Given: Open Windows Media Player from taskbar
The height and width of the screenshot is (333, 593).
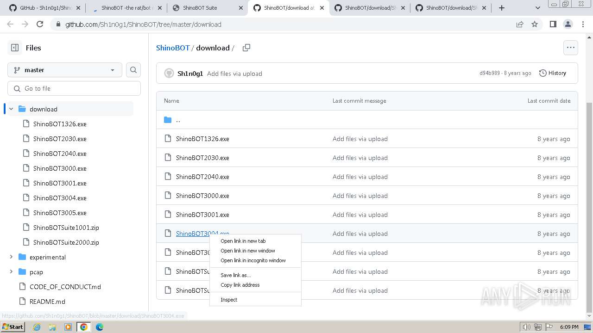Looking at the screenshot, I should tap(68, 327).
